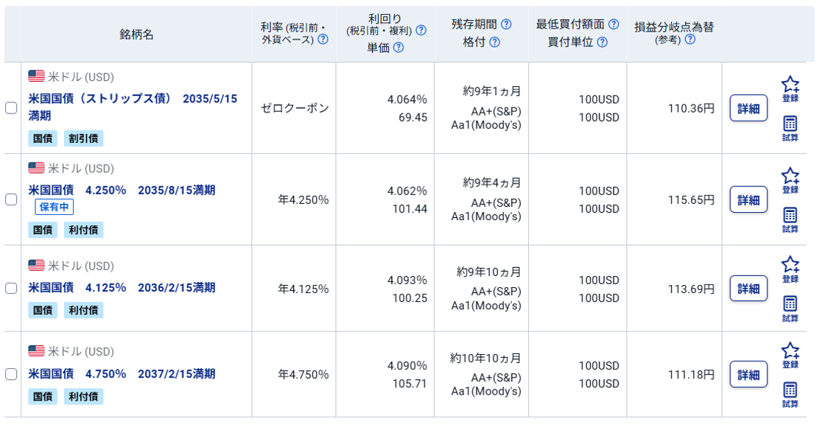Viewport: 822px width, 427px height.
Task: Open the 米国国債 4.250% 2035/8/15満期 link
Action: tap(122, 190)
